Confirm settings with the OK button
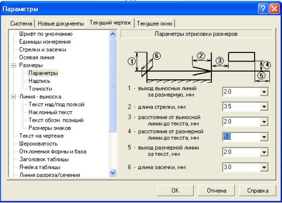The image size is (282, 203). click(x=175, y=190)
